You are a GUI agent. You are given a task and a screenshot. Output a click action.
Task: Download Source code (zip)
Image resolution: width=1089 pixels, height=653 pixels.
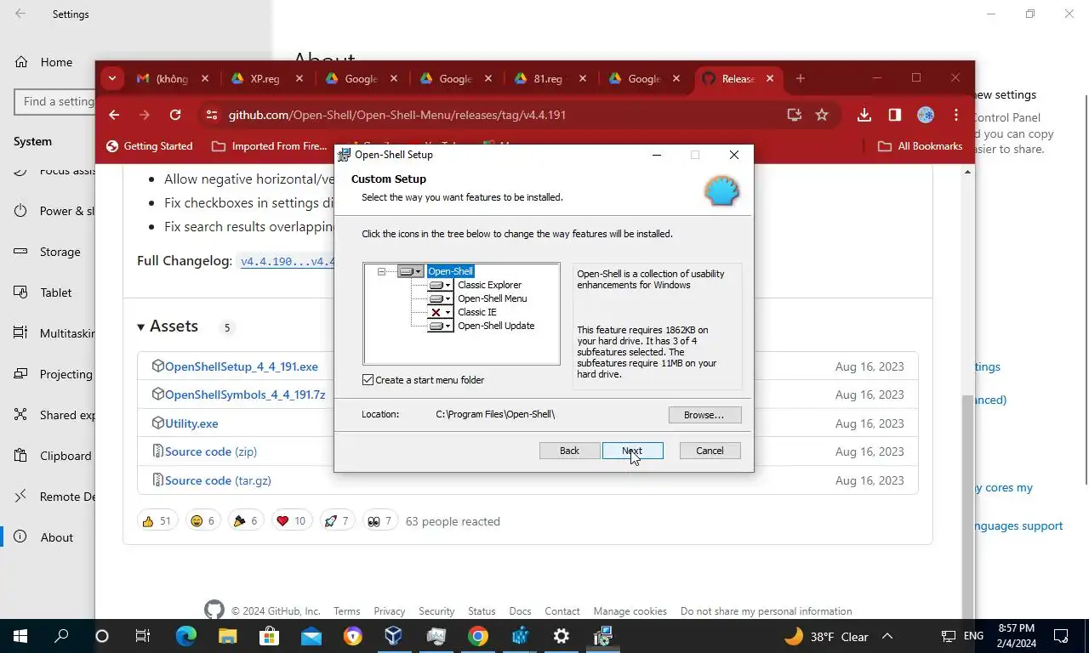point(211,451)
